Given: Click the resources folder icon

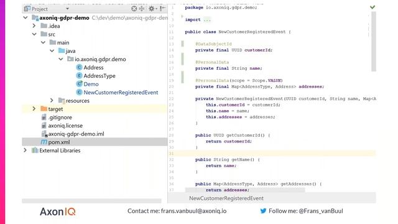Looking at the screenshot, I should pyautogui.click(x=62, y=100).
